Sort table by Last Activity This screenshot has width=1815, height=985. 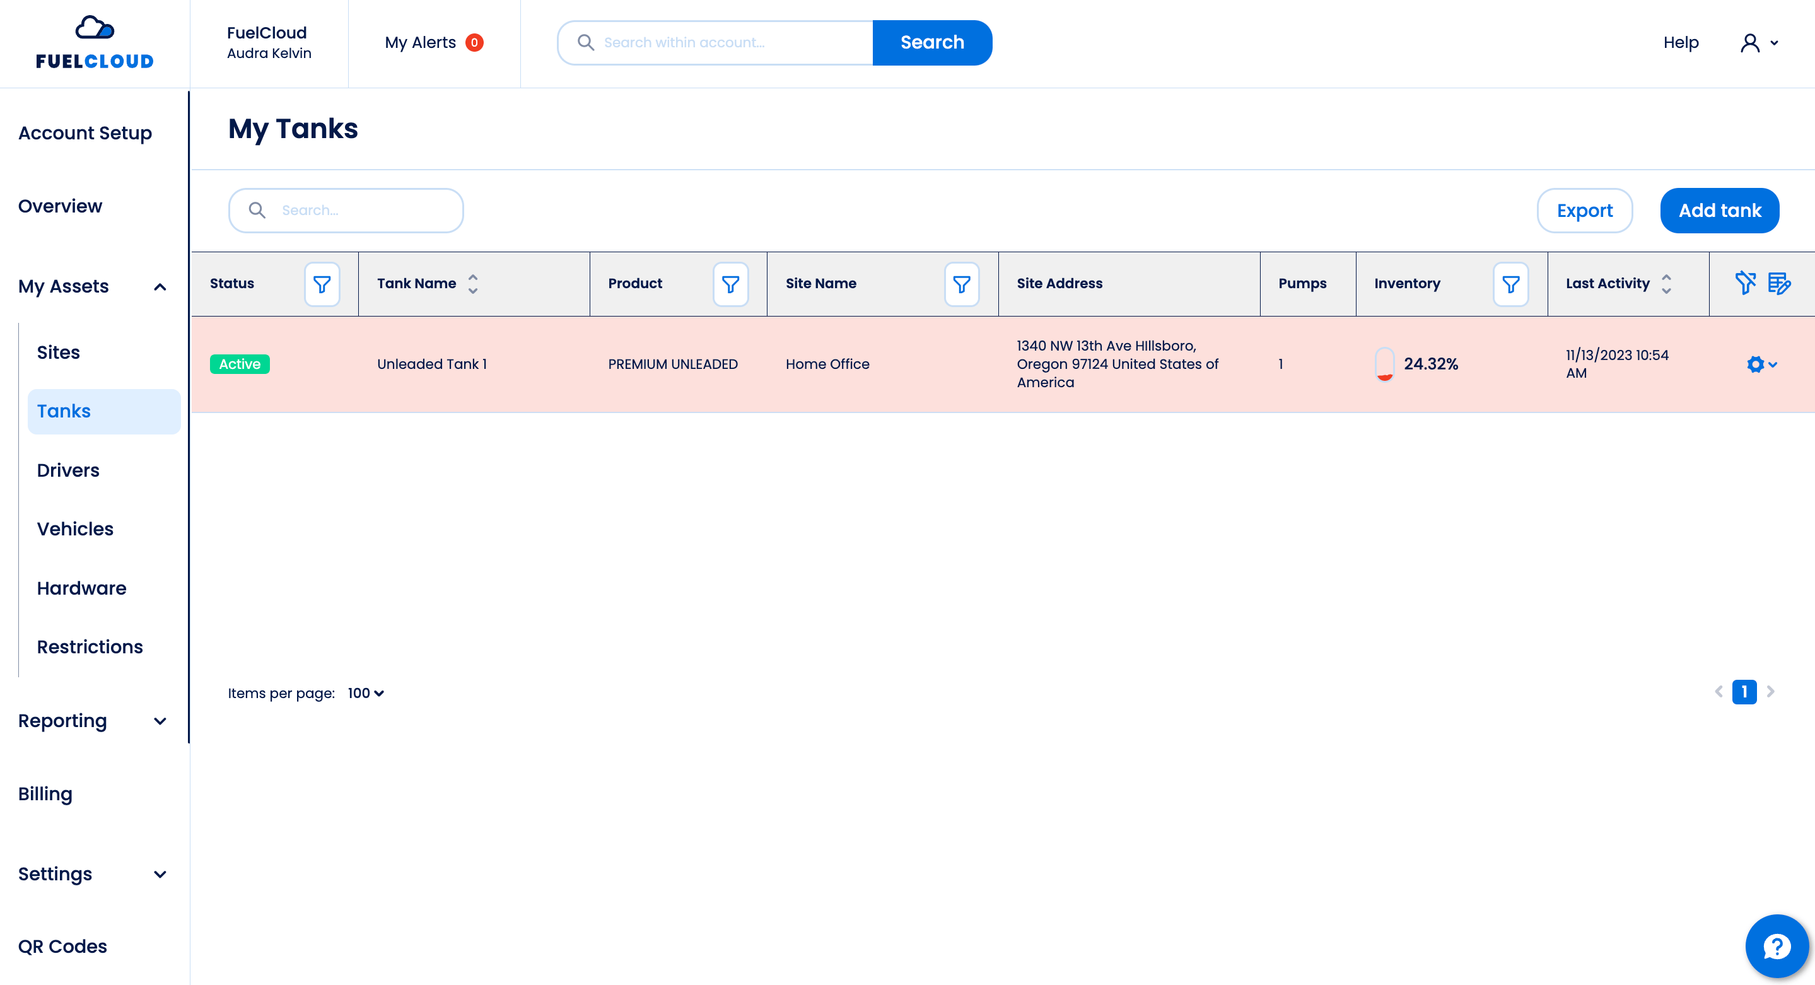[x=1666, y=284]
